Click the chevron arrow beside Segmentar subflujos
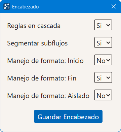This screenshot has width=121, height=132. pyautogui.click(x=108, y=43)
